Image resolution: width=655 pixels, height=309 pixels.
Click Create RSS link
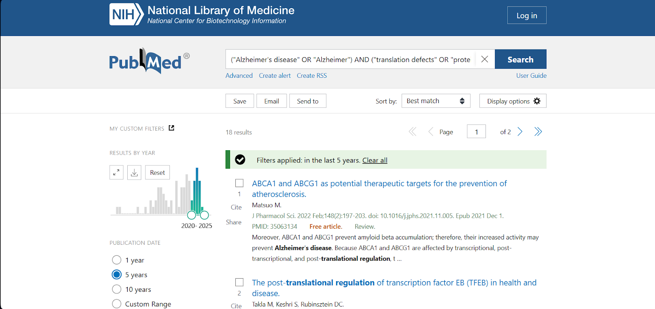click(312, 75)
